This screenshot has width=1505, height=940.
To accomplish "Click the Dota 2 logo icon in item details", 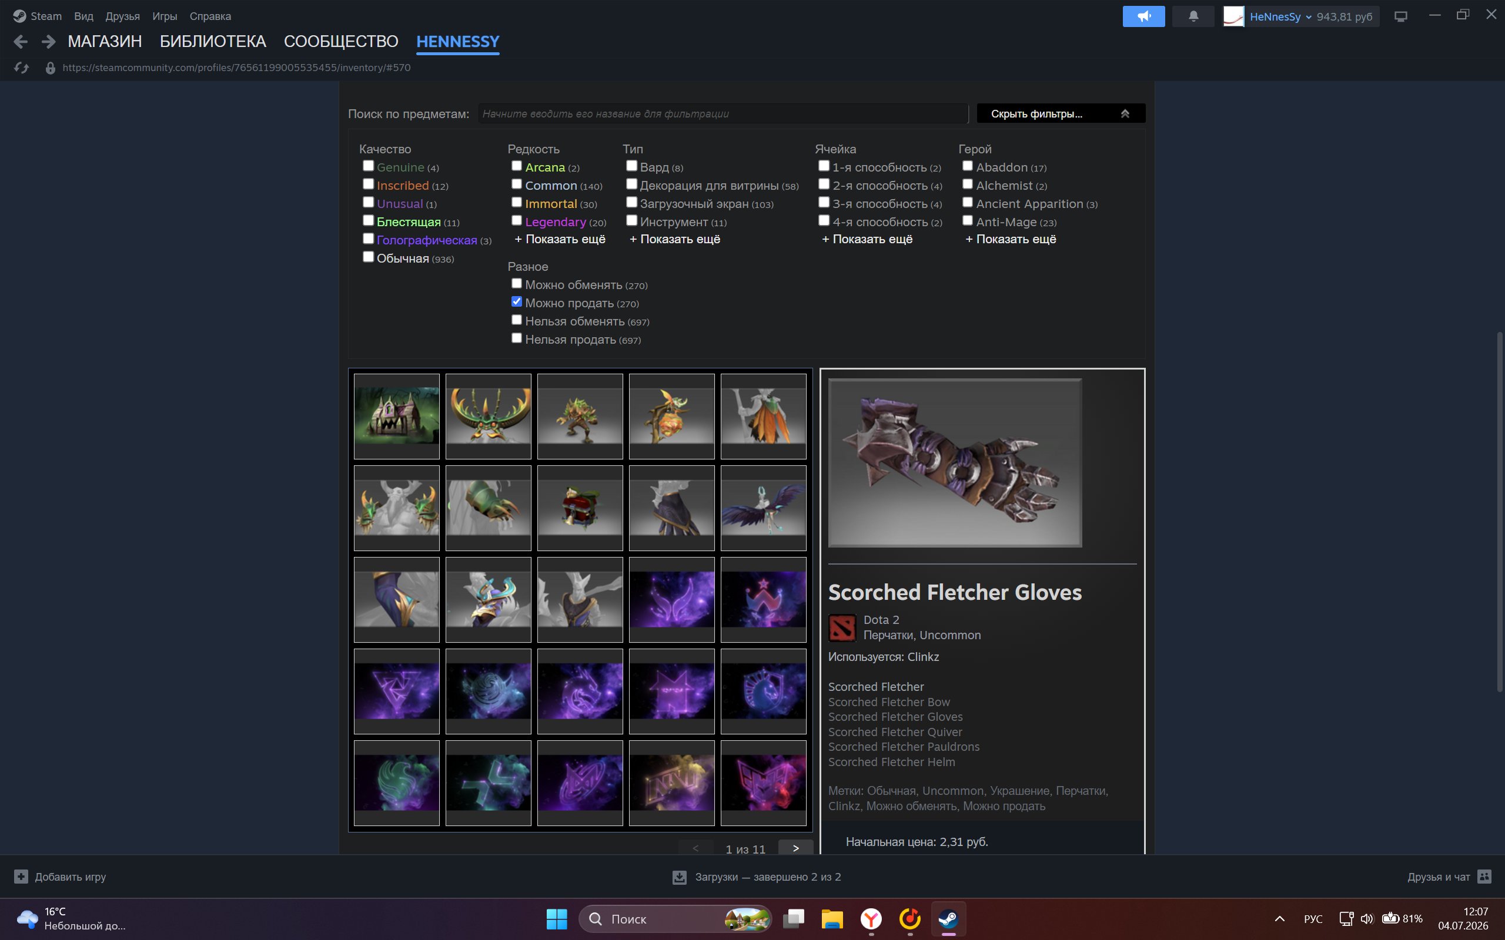I will coord(842,627).
